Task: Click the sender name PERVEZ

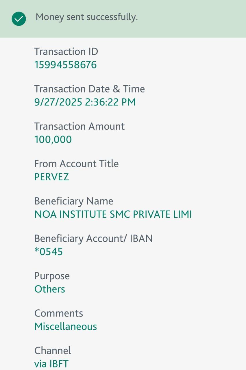Action: point(51,177)
